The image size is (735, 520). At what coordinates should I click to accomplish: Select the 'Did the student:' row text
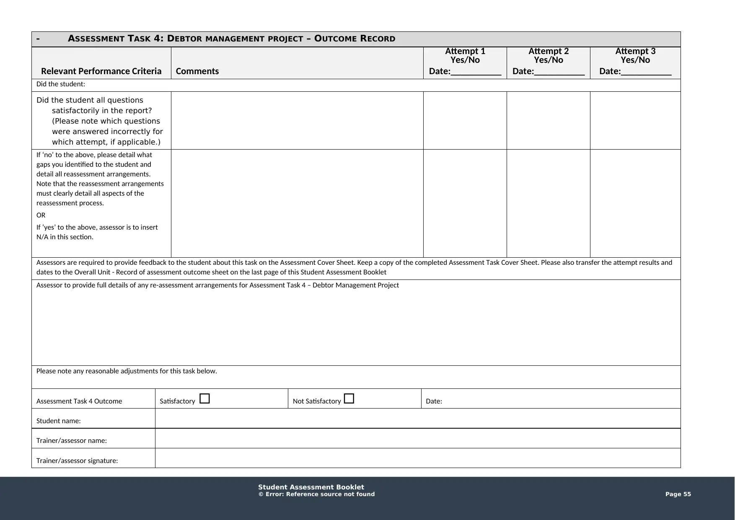[61, 84]
